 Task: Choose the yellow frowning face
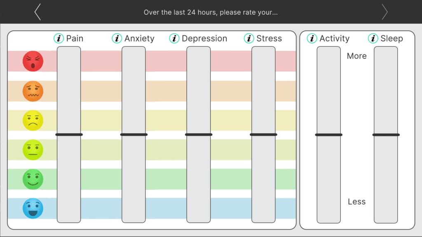pos(33,120)
